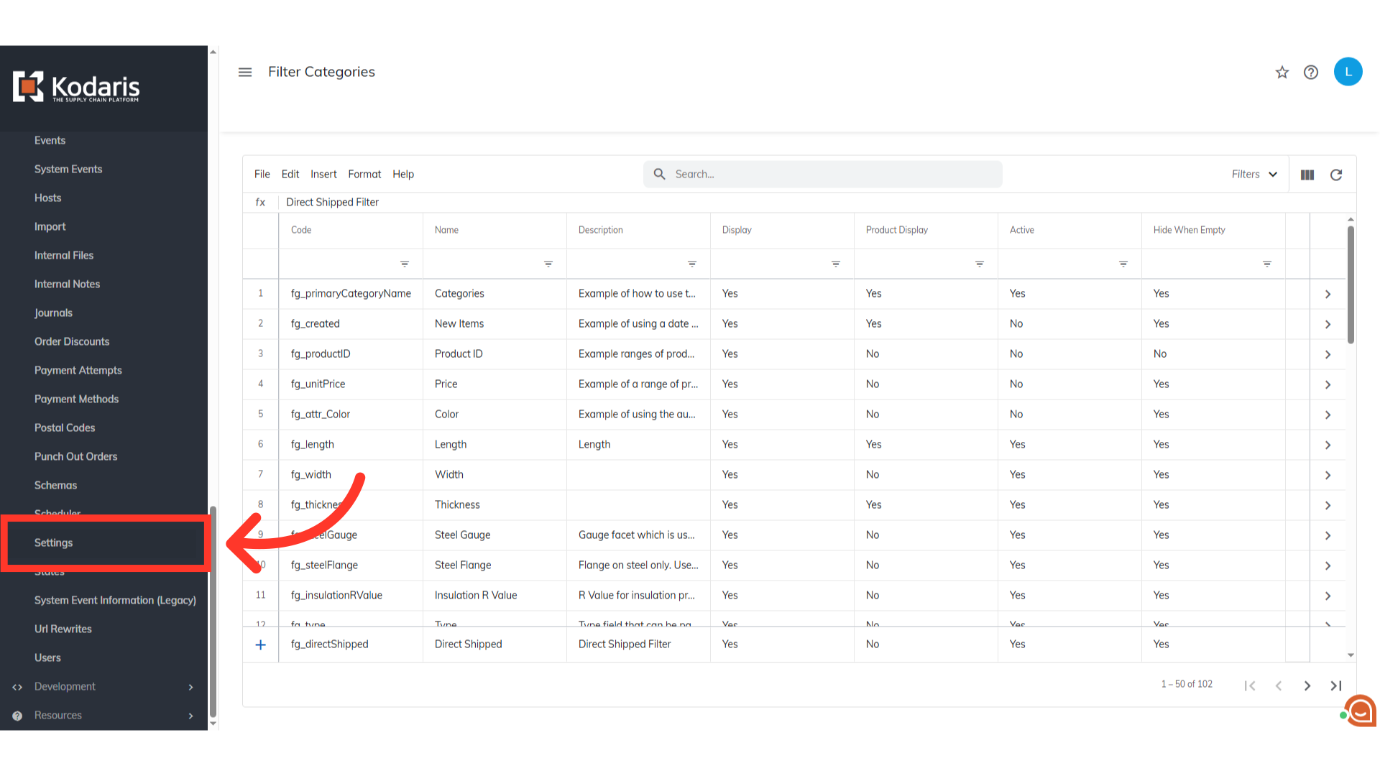Open Settings in the sidebar

click(54, 542)
